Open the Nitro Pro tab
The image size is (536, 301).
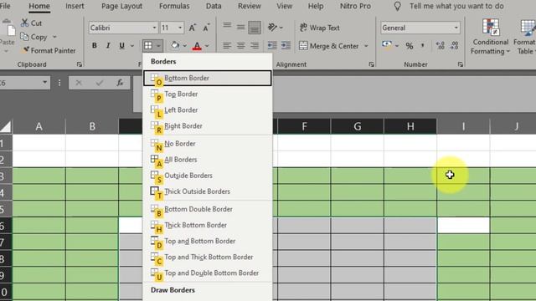pos(355,6)
